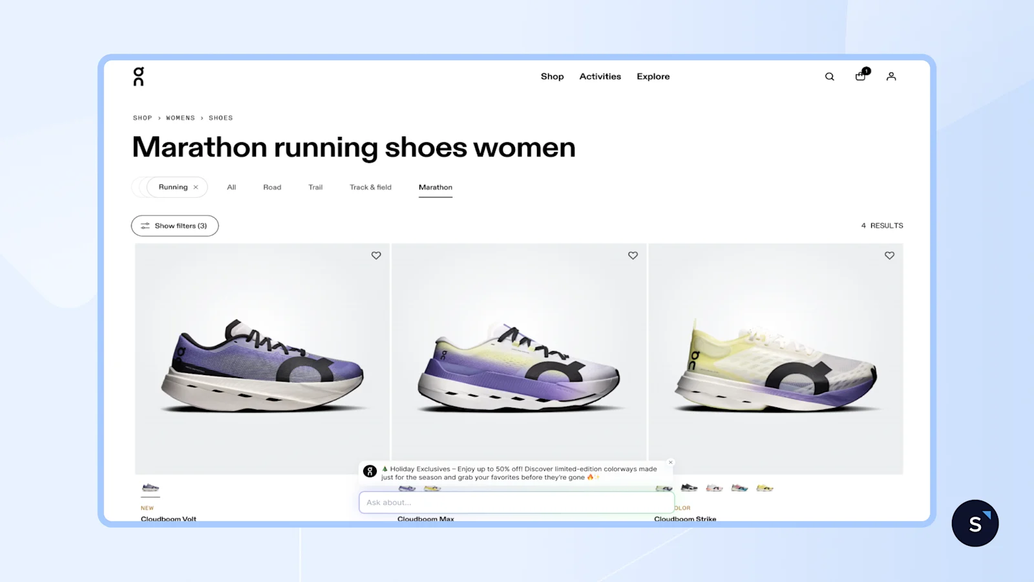Click the 4 RESULTS count text
The image size is (1034, 582).
pos(882,226)
